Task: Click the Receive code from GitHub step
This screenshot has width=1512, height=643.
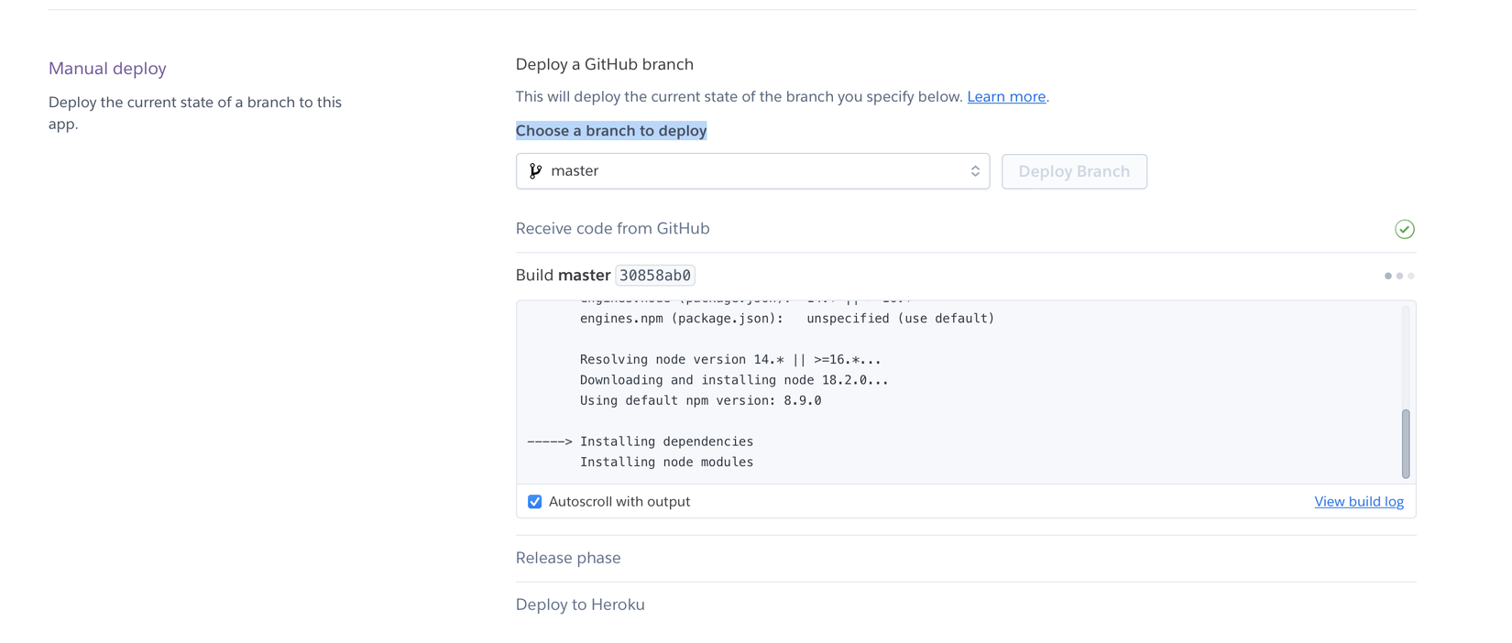Action: (612, 229)
